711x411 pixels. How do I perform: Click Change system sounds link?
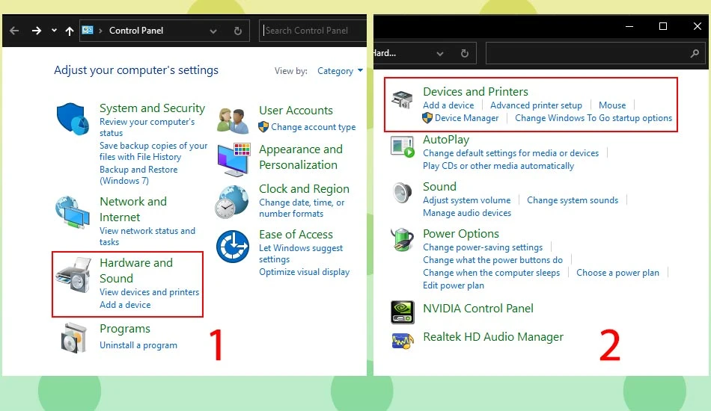pos(573,200)
